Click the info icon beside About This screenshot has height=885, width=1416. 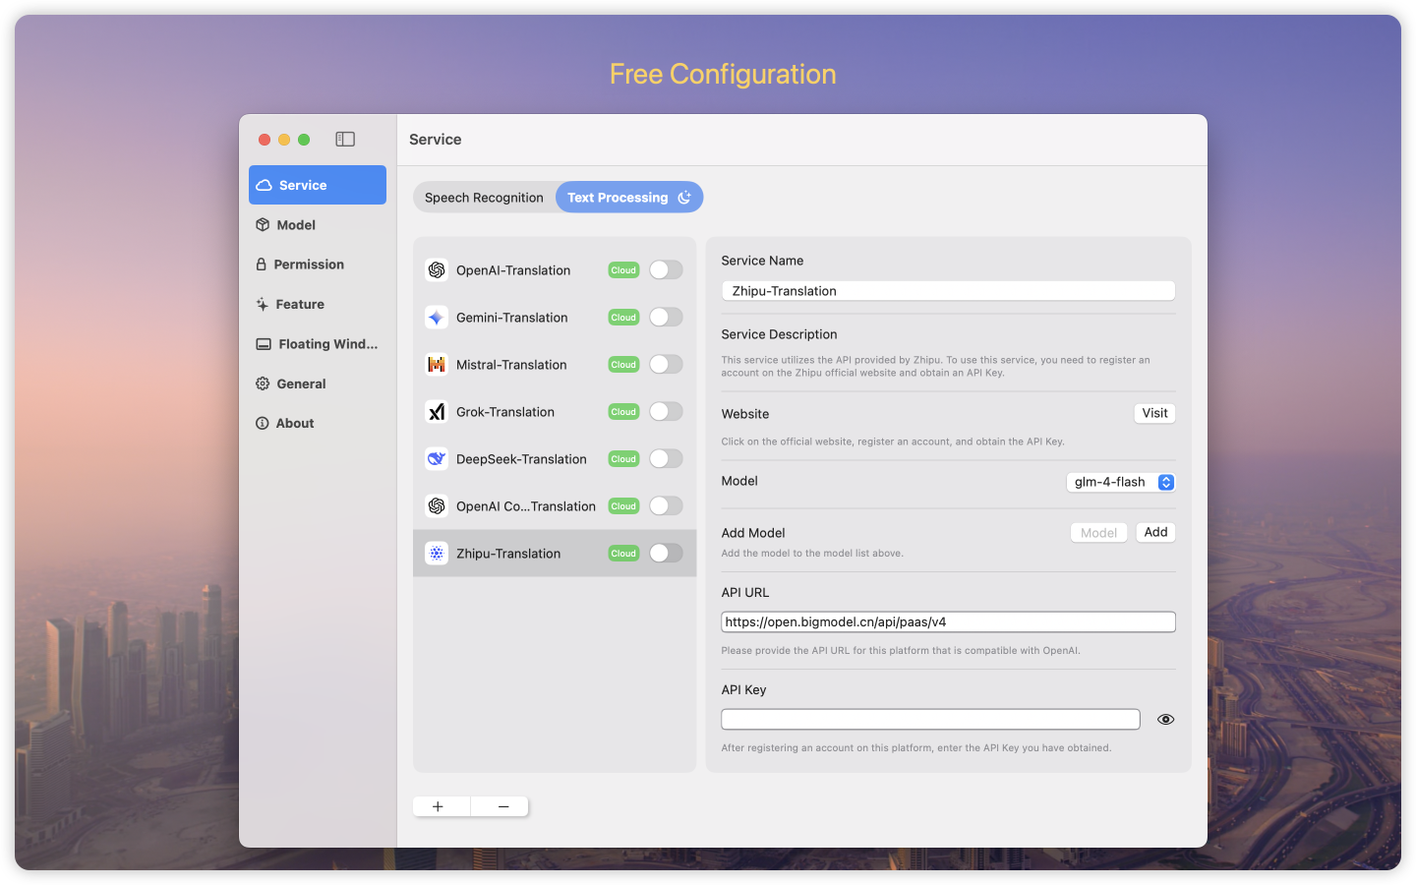263,424
